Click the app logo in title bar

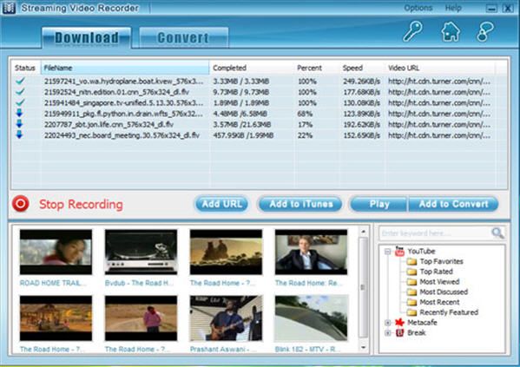click(x=9, y=8)
